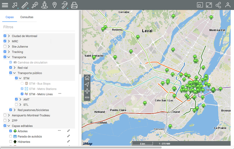Viewport: 234px width, 149px height.
Task: Click the Laval label on map
Action: [x=147, y=31]
